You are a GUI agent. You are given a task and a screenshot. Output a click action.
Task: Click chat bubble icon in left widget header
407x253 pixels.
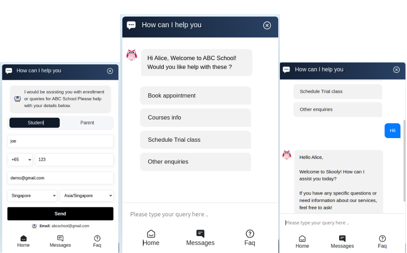tap(9, 71)
